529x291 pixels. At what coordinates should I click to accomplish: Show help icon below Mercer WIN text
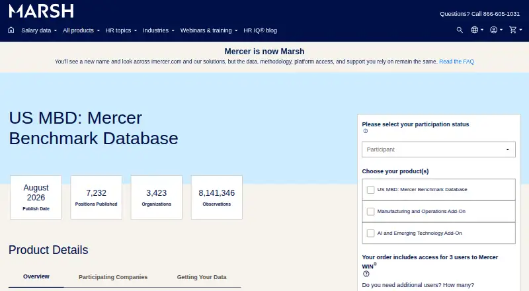tap(366, 274)
